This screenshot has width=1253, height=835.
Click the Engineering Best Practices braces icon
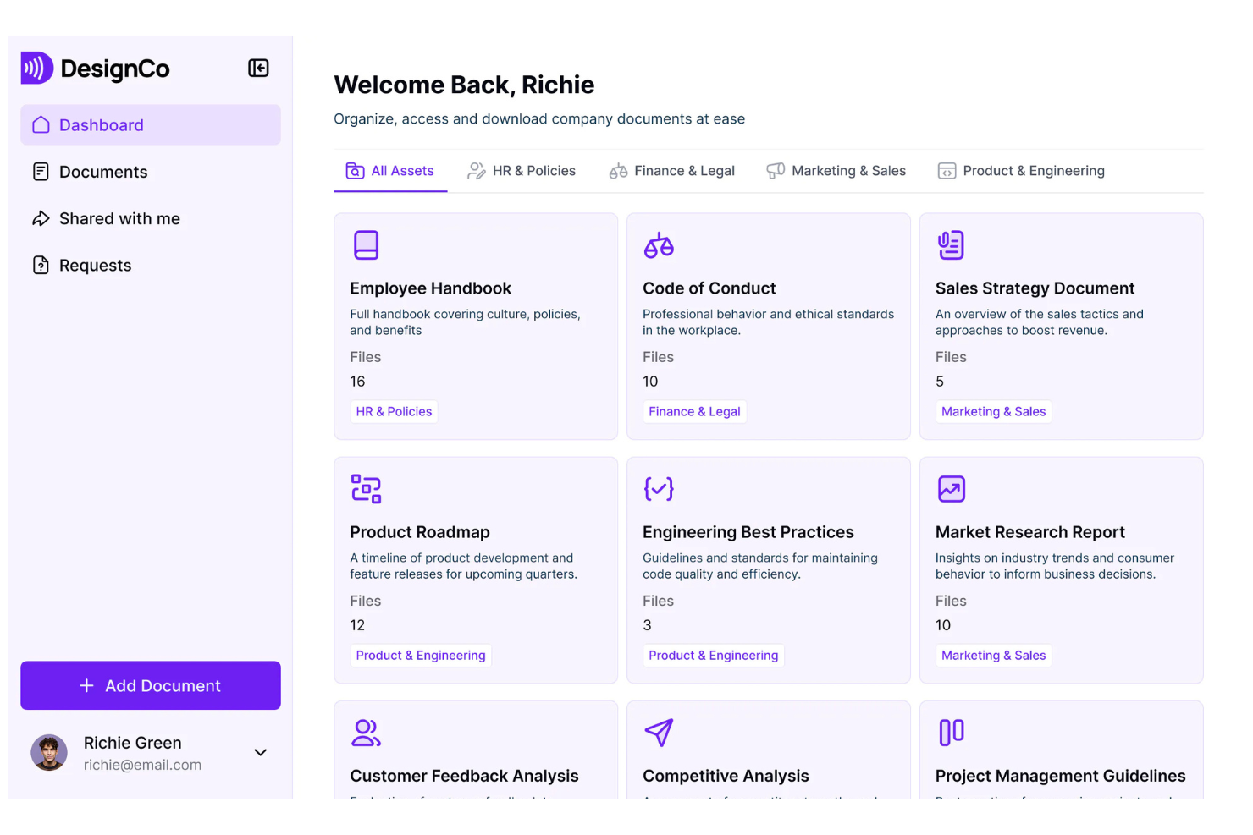tap(659, 489)
